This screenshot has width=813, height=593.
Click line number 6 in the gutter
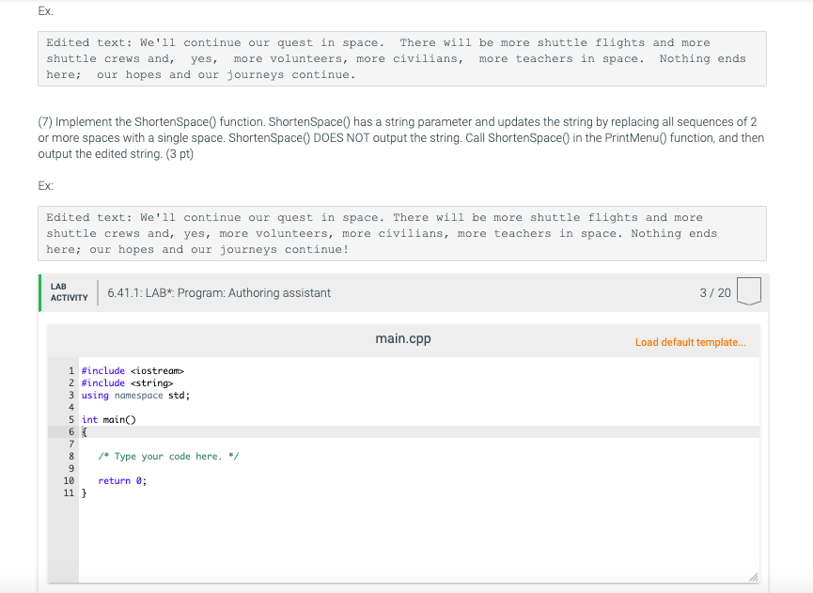click(x=70, y=431)
